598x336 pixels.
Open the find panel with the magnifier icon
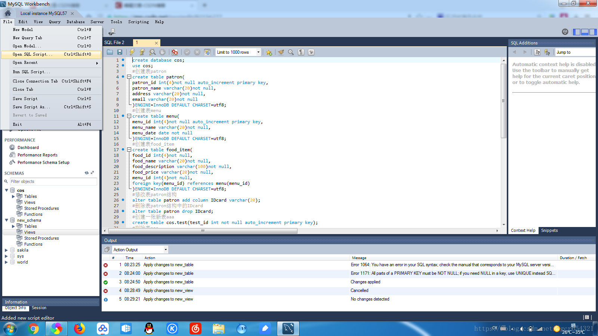[291, 52]
